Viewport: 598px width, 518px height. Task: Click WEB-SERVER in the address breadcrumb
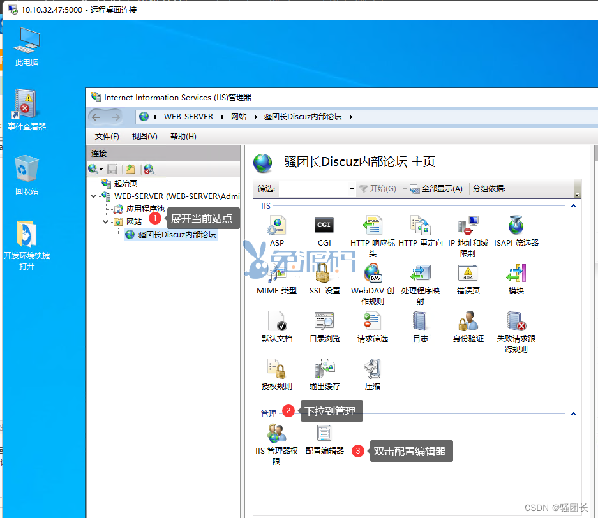188,117
